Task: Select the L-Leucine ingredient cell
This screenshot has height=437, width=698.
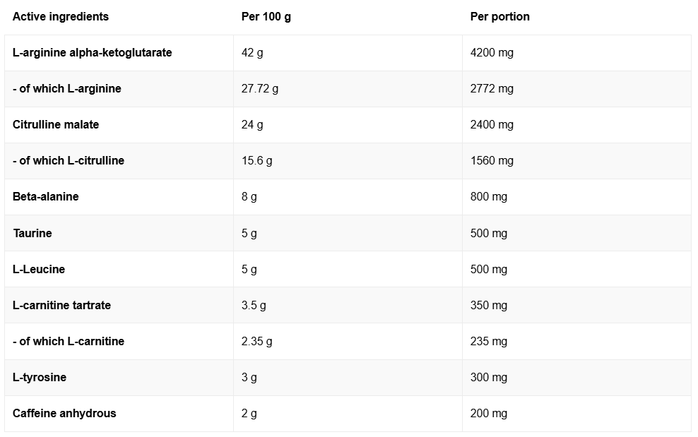Action: coord(39,269)
